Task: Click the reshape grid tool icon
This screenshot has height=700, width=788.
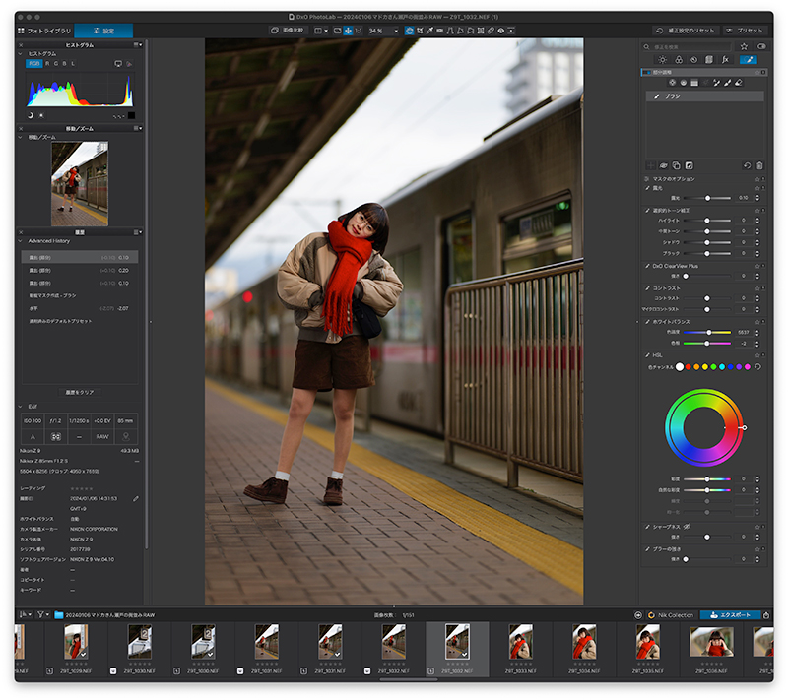Action: [x=481, y=31]
